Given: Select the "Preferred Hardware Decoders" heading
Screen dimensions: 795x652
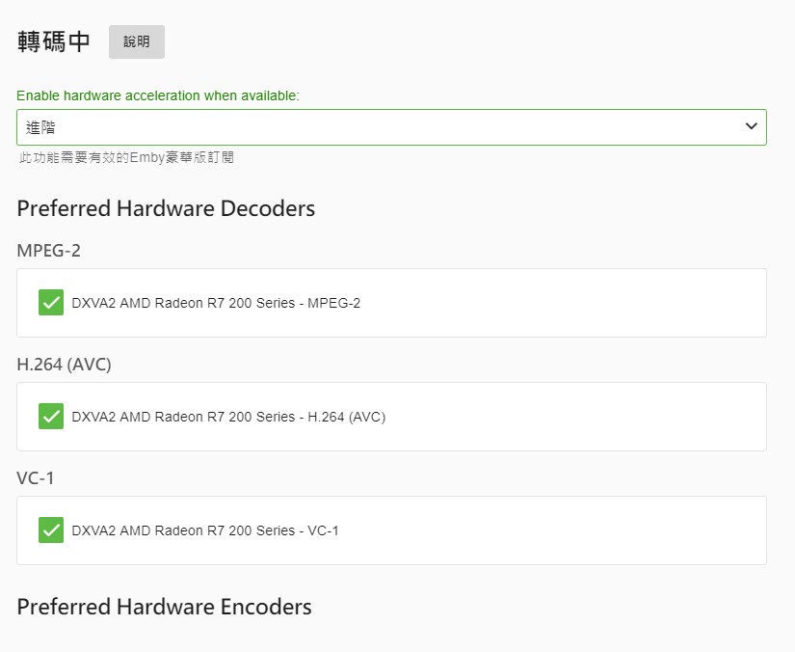Looking at the screenshot, I should [x=166, y=208].
